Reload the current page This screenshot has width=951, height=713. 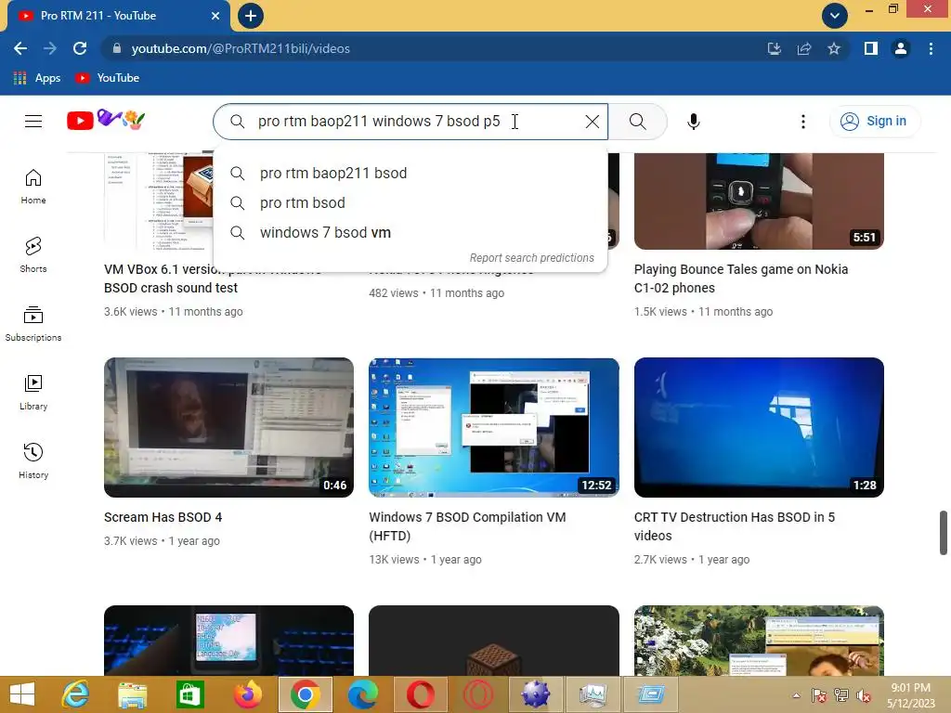pyautogui.click(x=80, y=48)
